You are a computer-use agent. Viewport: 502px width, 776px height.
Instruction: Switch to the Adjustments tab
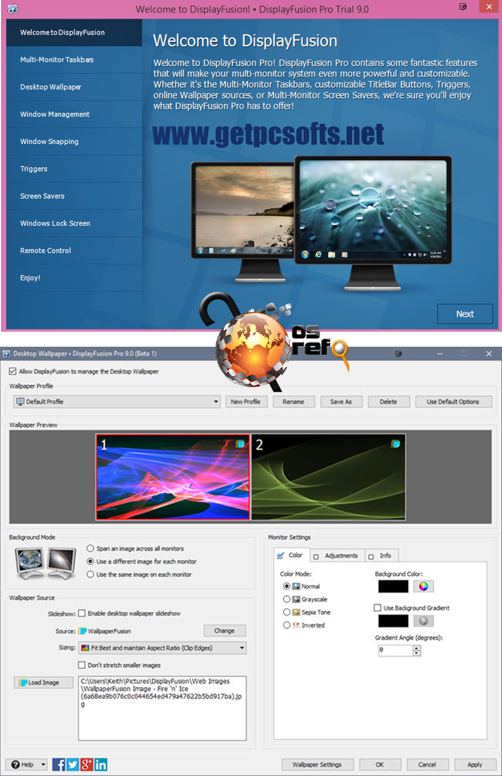336,556
